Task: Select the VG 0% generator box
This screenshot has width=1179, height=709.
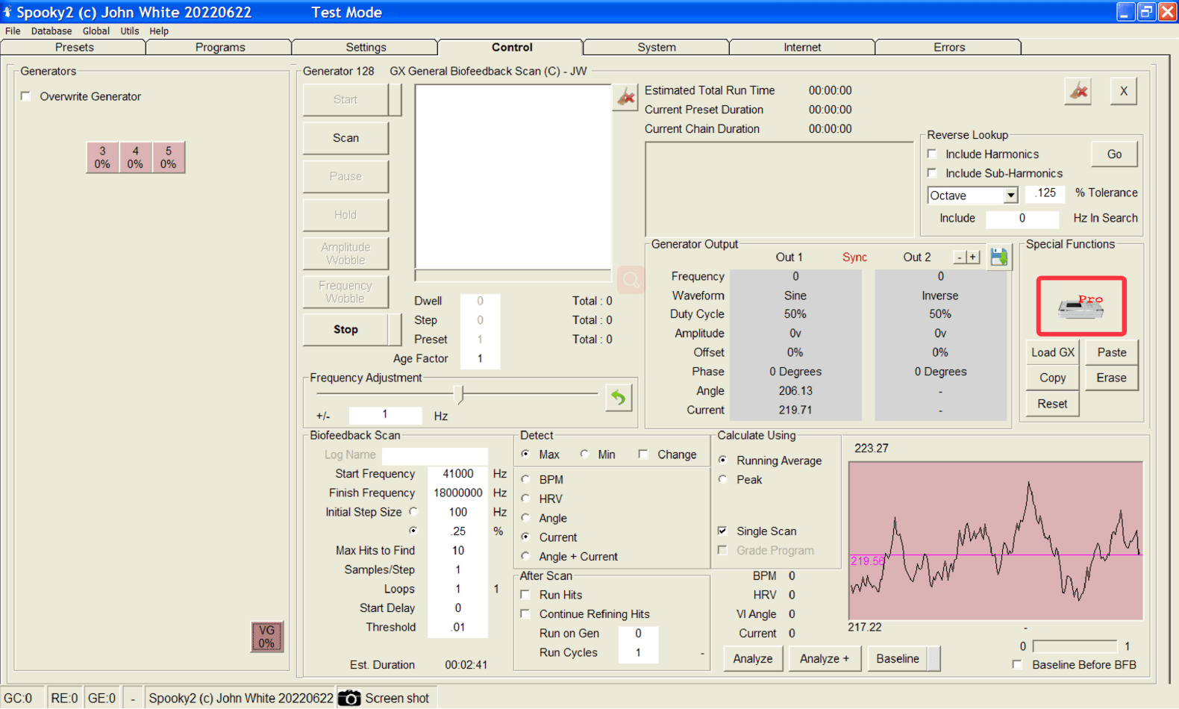Action: point(266,637)
